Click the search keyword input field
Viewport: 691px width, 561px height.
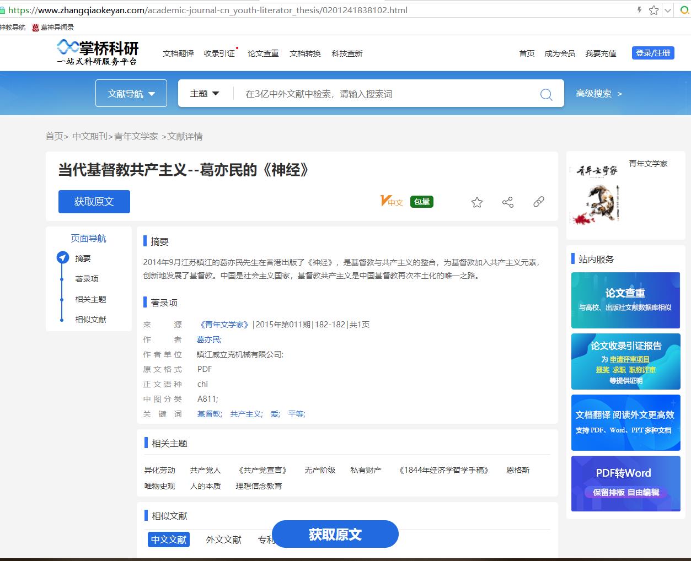(x=386, y=94)
